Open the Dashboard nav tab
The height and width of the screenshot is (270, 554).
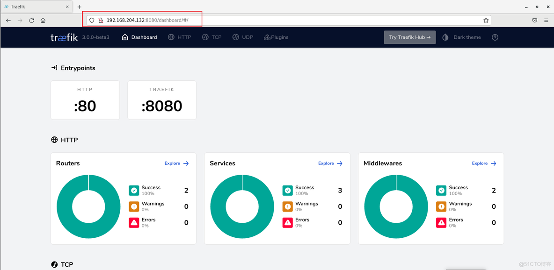pos(139,37)
